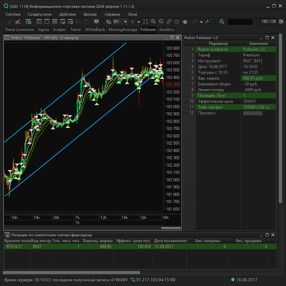Expand the crosshair tool dropdown arrow
The width and height of the screenshot is (286, 286).
point(139,22)
